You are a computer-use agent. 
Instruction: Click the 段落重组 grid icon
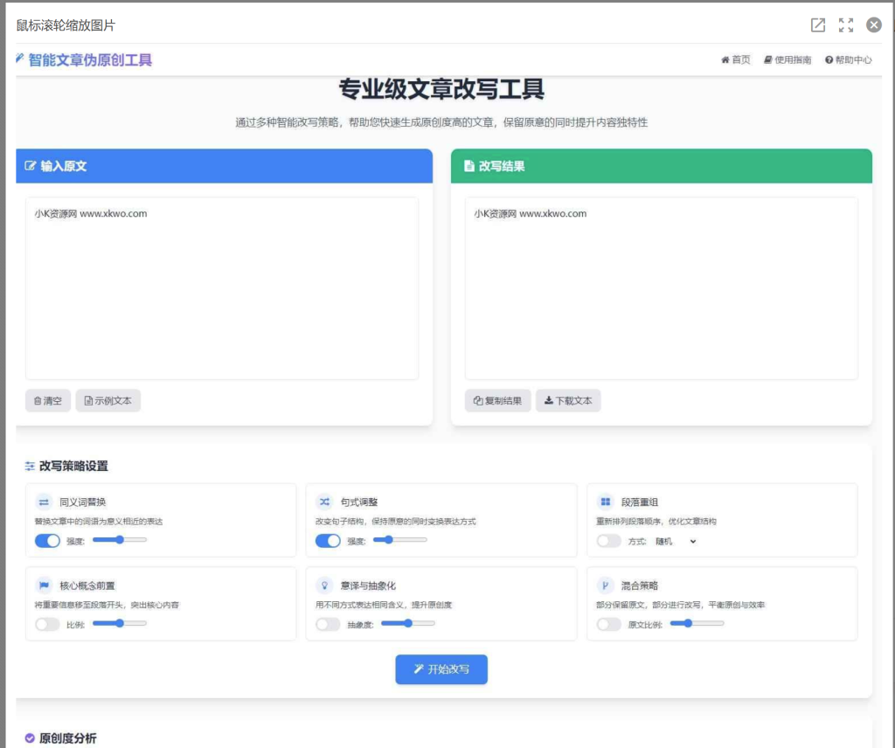(605, 502)
